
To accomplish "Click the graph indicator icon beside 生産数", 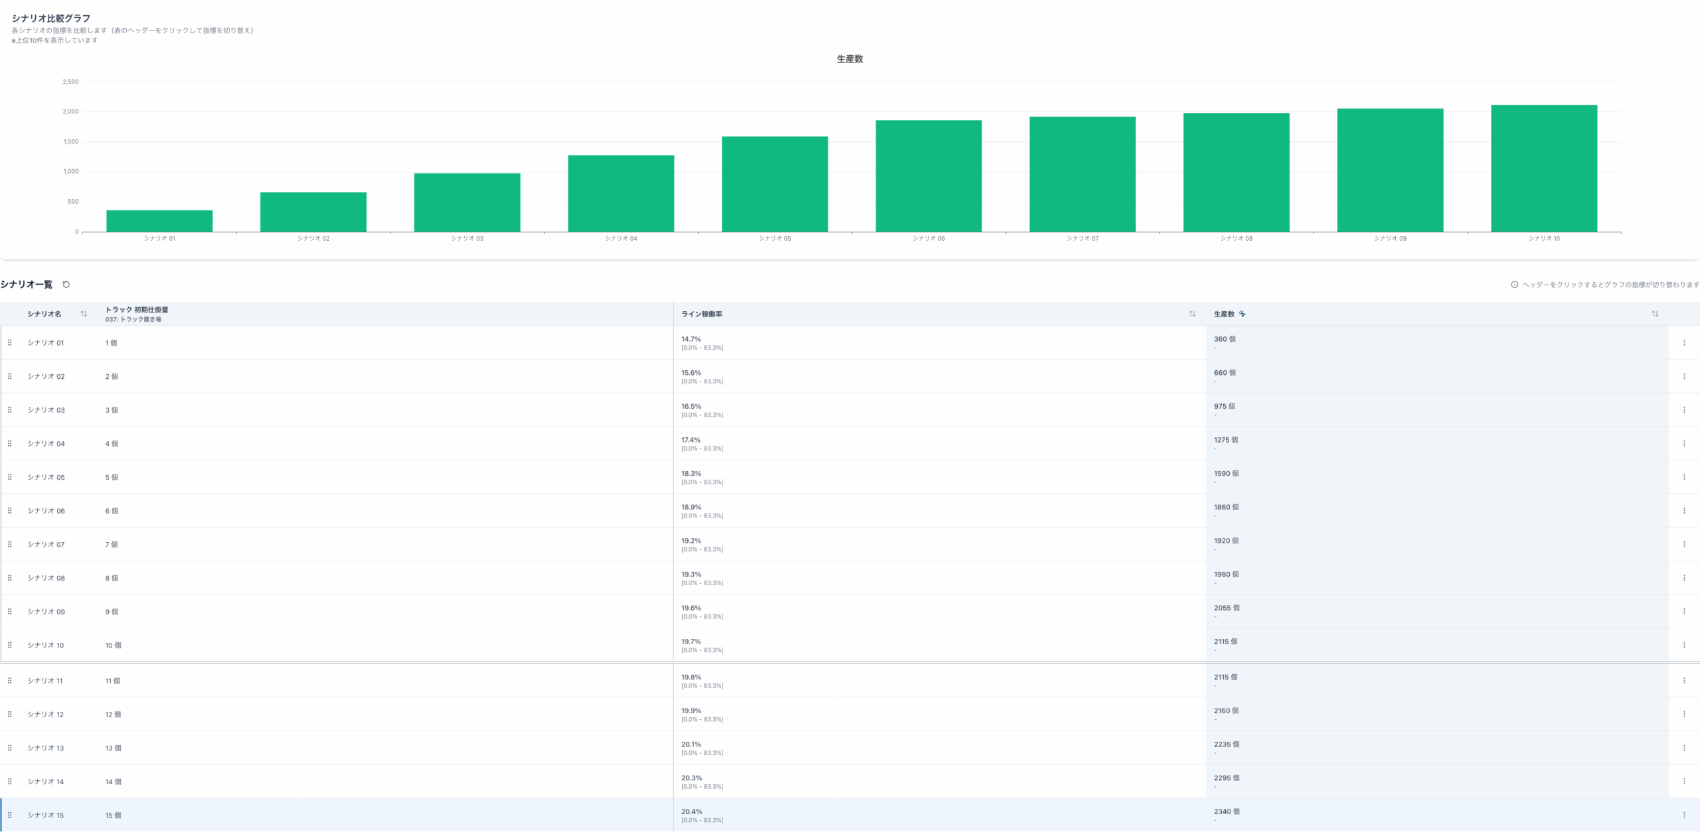I will [x=1242, y=314].
